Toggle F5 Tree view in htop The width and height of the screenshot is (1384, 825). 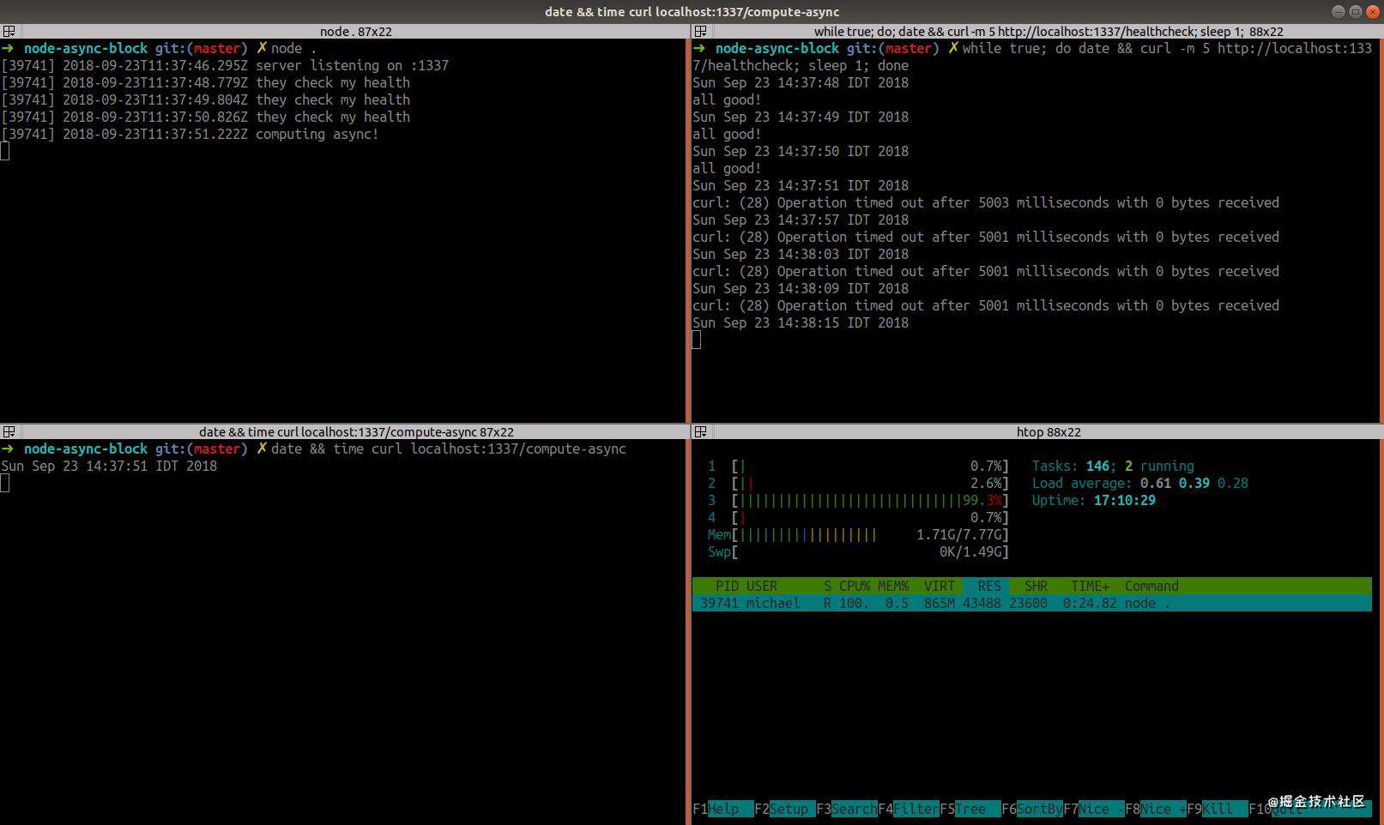pos(970,809)
